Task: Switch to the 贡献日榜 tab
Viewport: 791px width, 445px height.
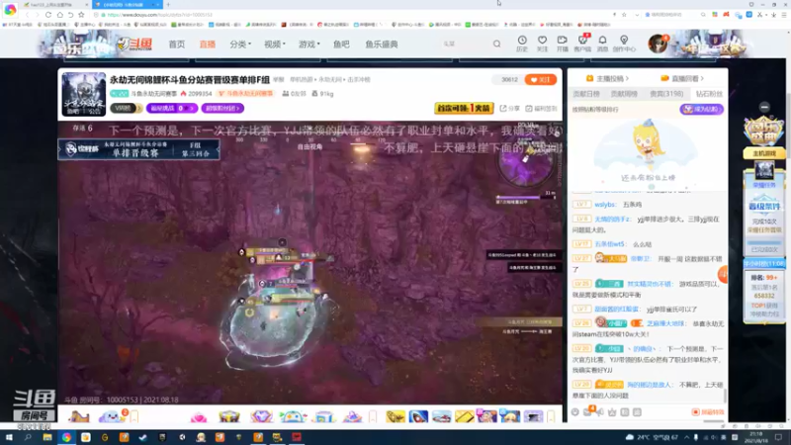Action: tap(586, 94)
